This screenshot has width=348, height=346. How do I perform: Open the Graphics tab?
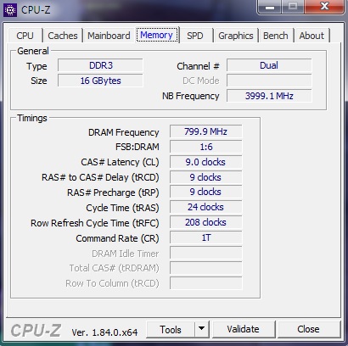(x=236, y=36)
